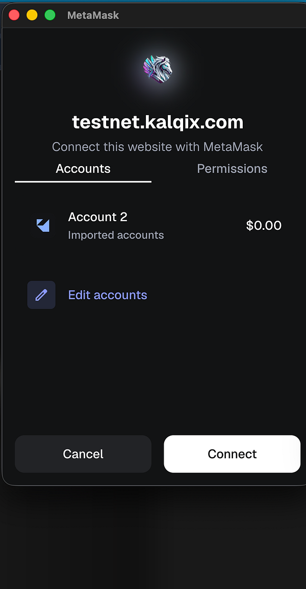Minimize the window using yellow button
306x589 pixels.
32,15
